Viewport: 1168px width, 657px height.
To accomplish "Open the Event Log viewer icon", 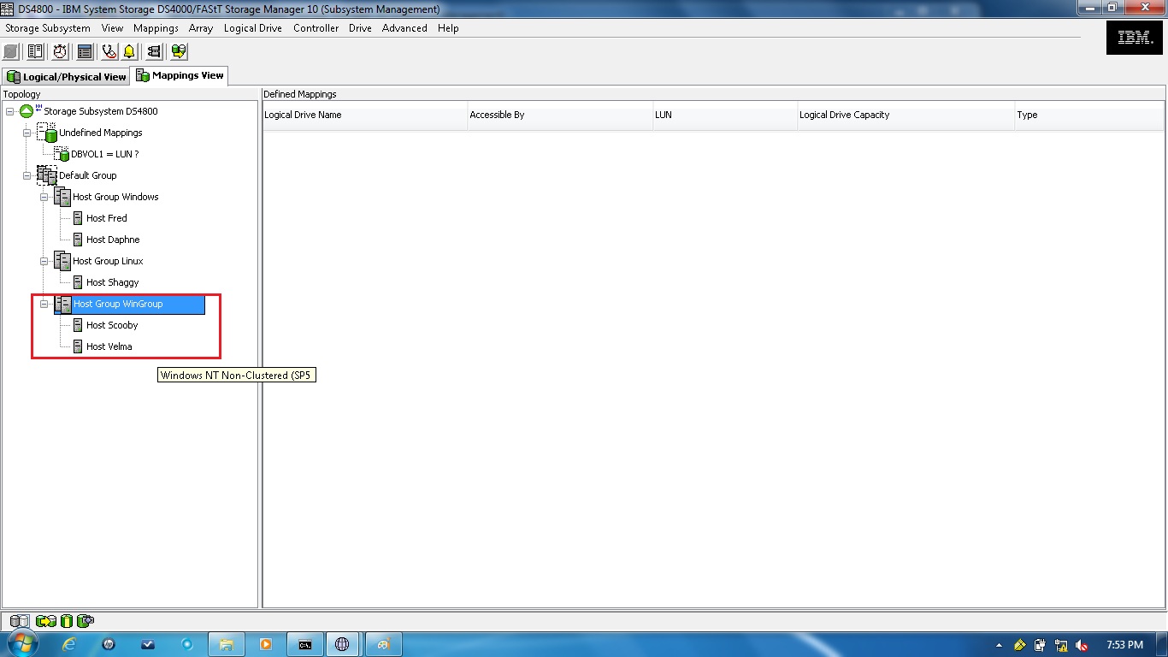I will (85, 50).
